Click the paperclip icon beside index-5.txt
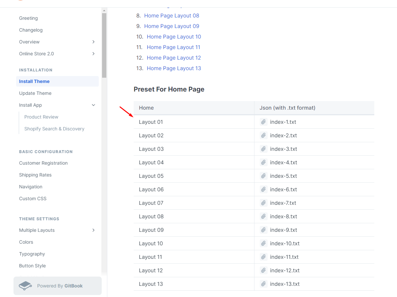Screen dimensions: 397x297 263,176
